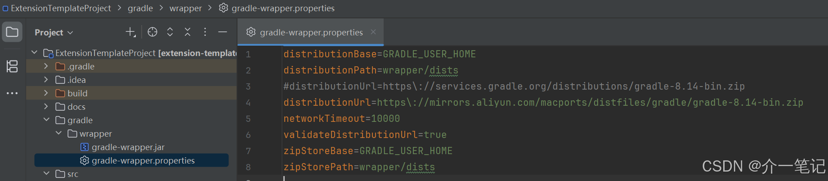
Task: Select gradle-wrapper.properties in tree
Action: coord(131,160)
